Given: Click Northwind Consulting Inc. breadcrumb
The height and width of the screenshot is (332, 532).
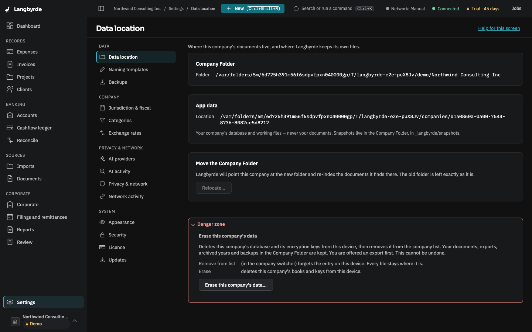Looking at the screenshot, I should pos(137,8).
